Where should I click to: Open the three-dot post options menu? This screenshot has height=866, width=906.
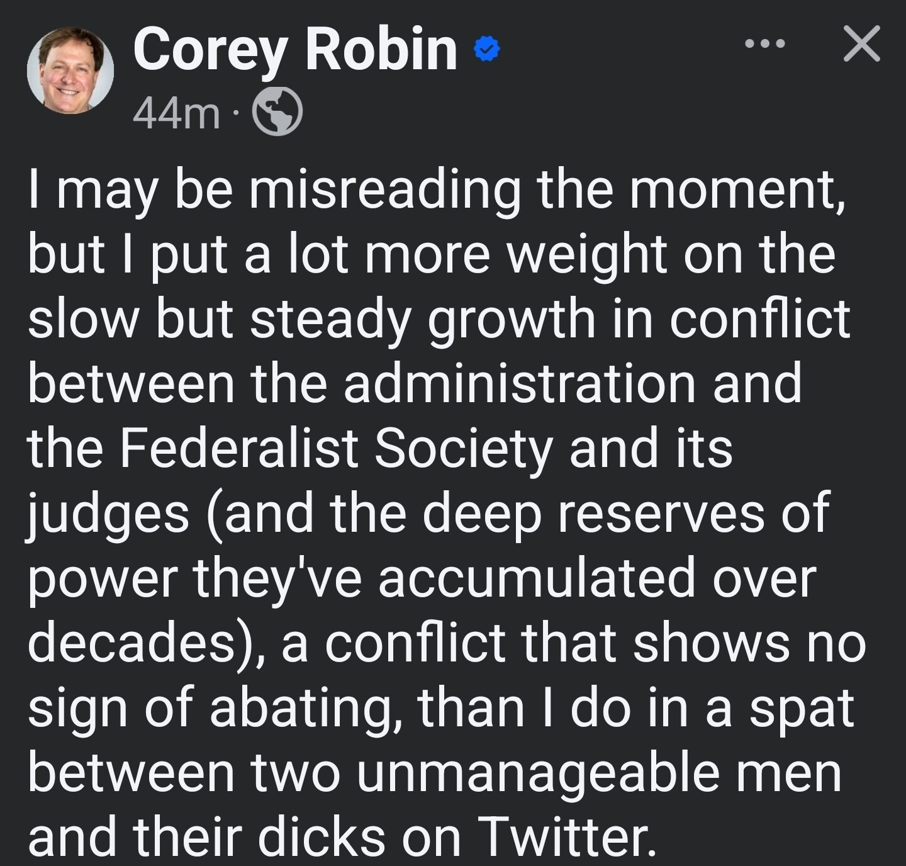764,44
